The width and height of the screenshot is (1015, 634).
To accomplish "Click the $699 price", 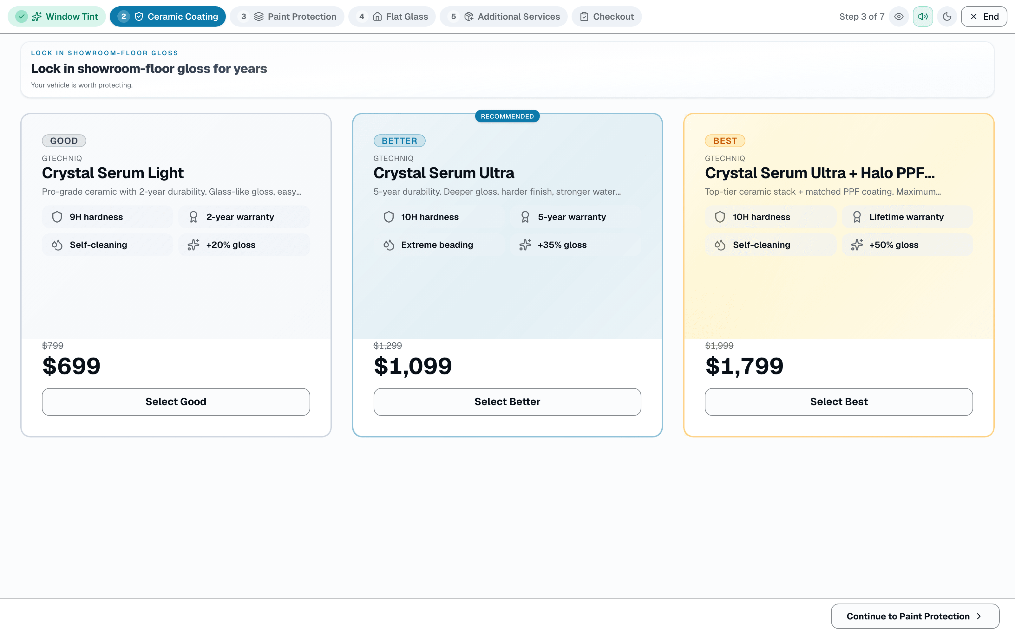I will pyautogui.click(x=71, y=366).
